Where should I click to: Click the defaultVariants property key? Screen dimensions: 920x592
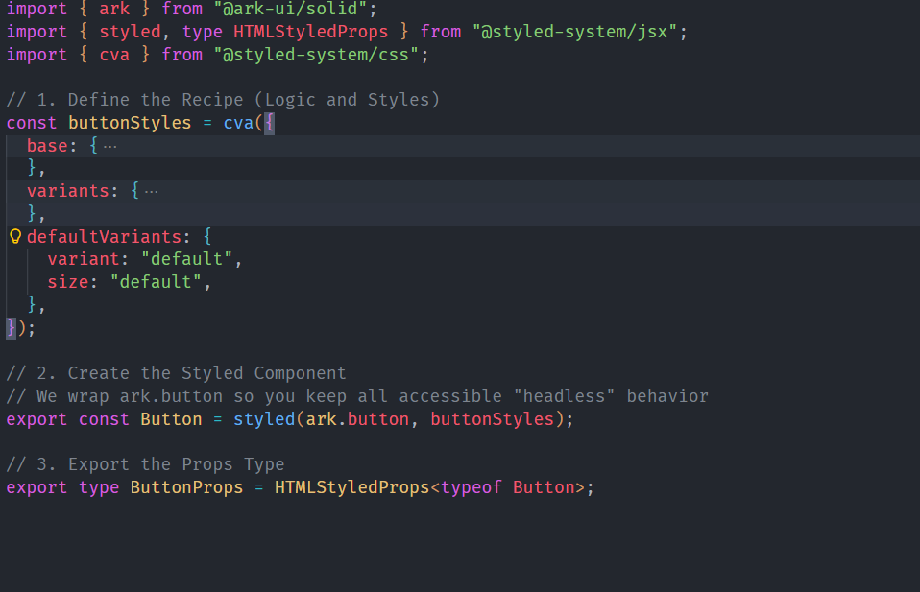click(105, 237)
